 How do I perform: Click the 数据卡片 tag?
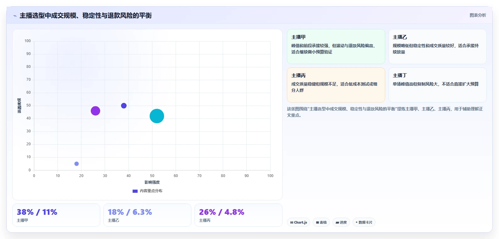(364, 222)
